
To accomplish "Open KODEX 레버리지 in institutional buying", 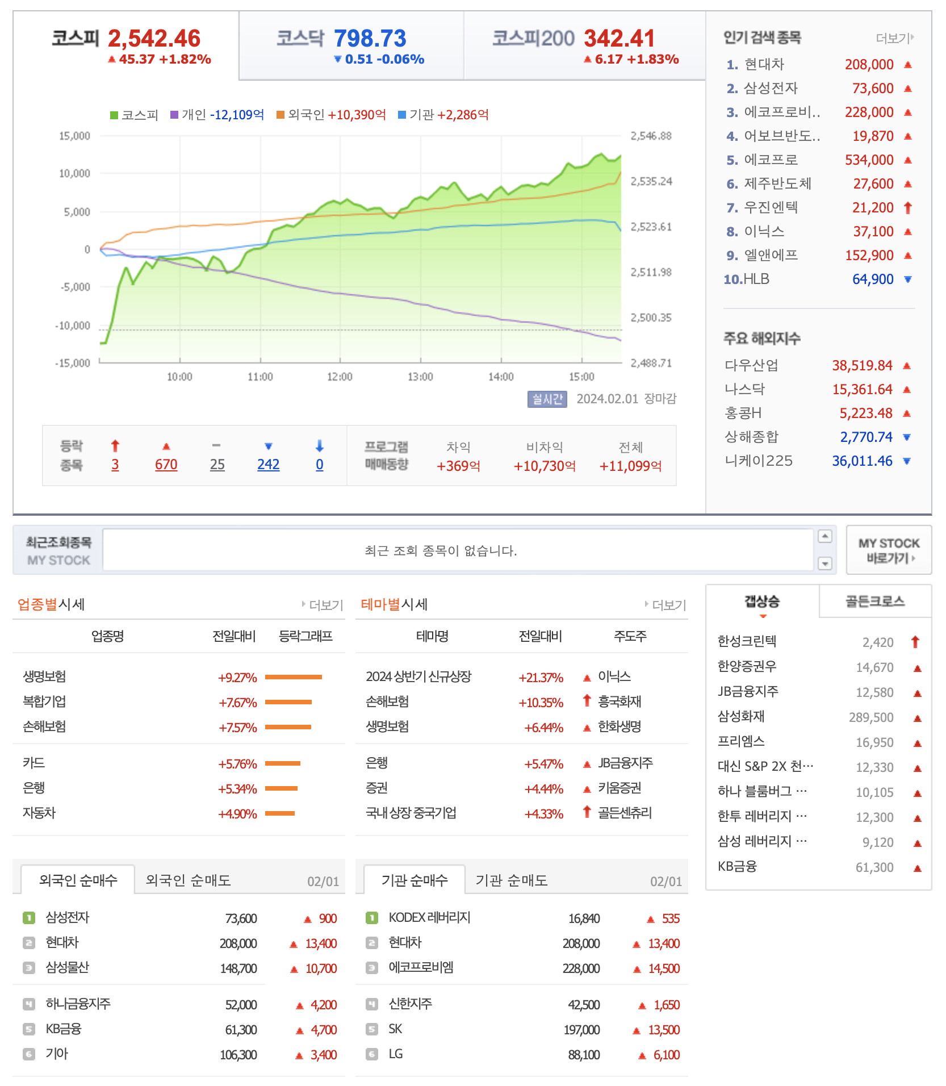I will click(x=430, y=918).
